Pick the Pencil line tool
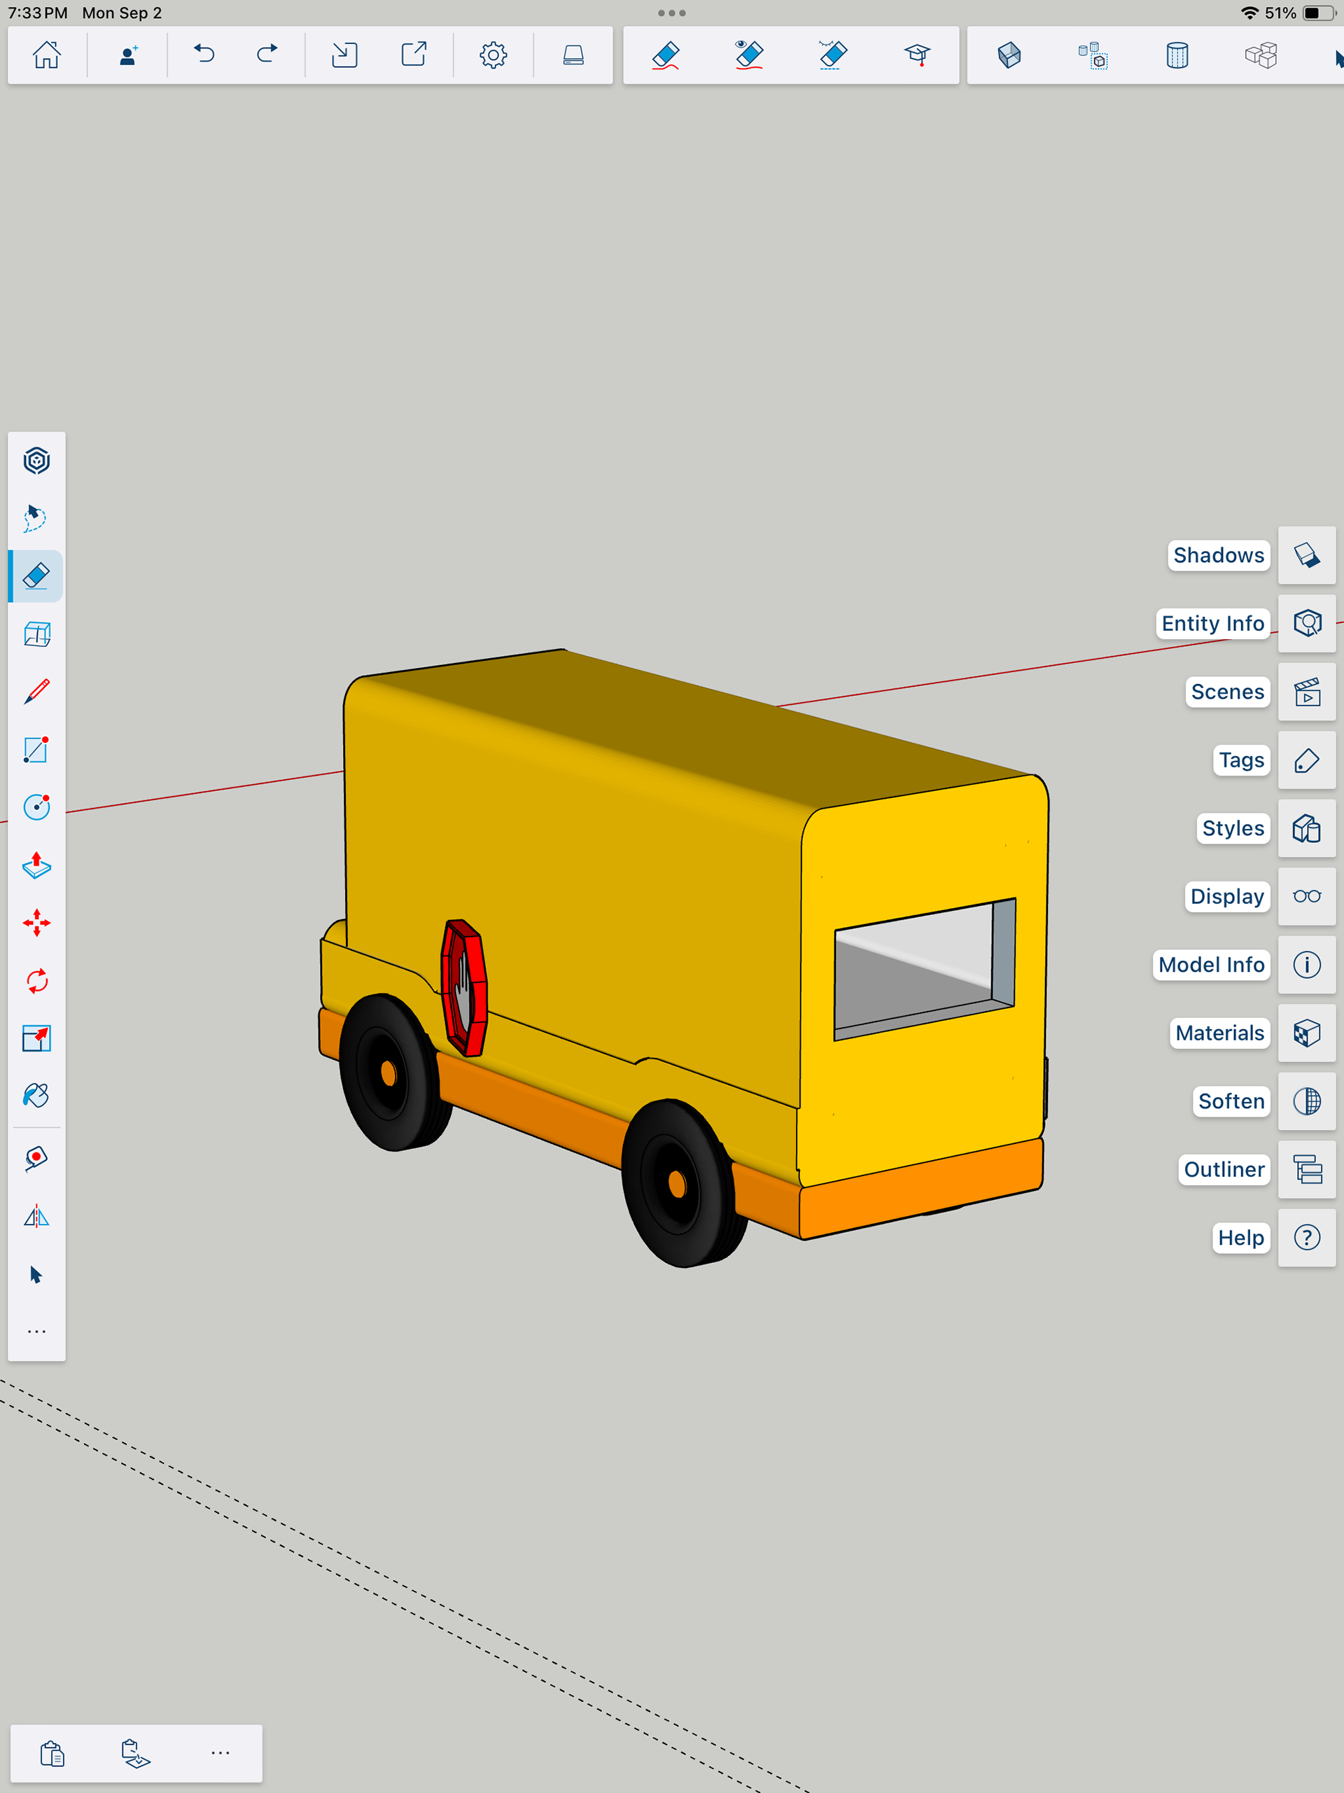 pos(36,692)
